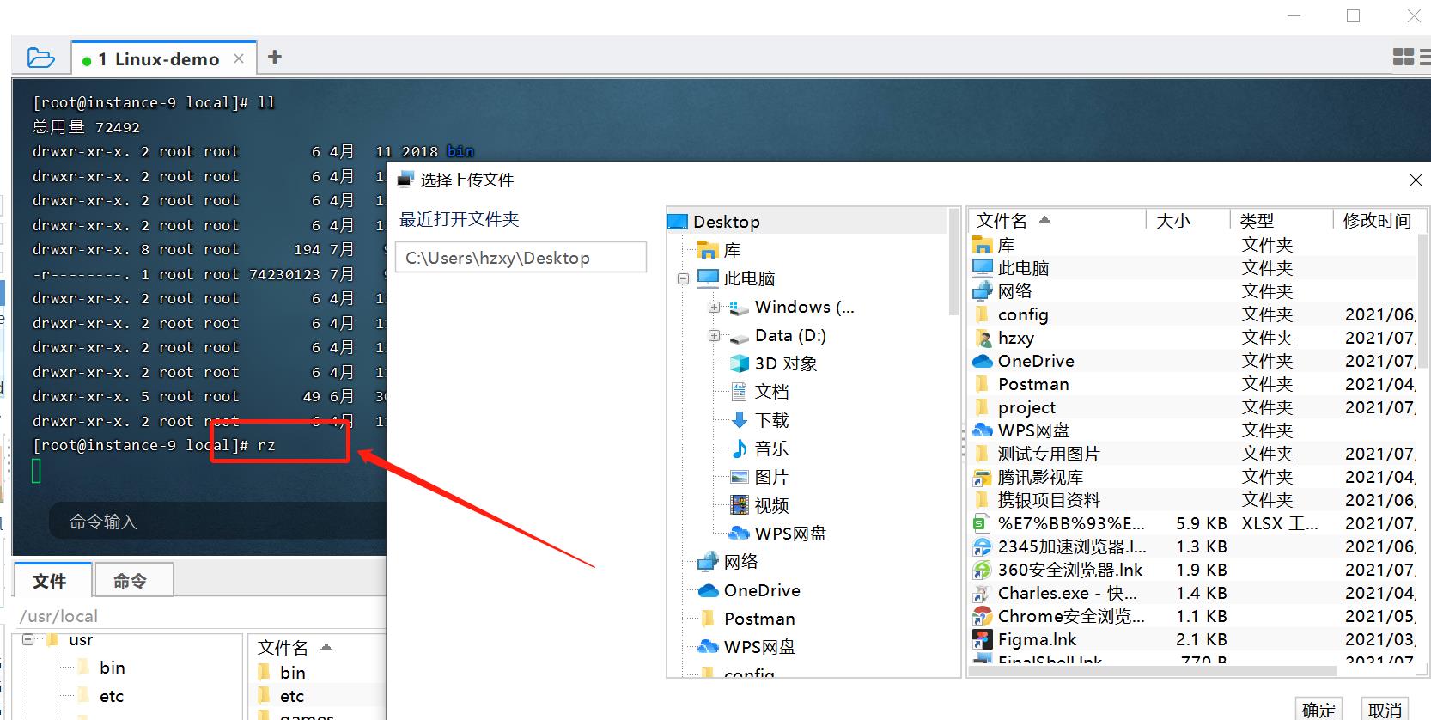Select the Charles.exe shortcut icon
The image size is (1431, 720).
click(982, 593)
